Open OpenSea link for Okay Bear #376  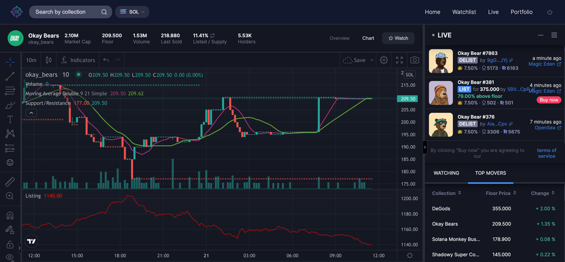tap(548, 128)
